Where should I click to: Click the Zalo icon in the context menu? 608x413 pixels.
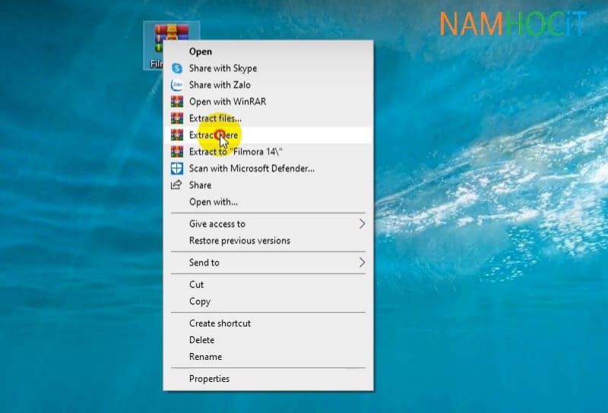pos(177,85)
